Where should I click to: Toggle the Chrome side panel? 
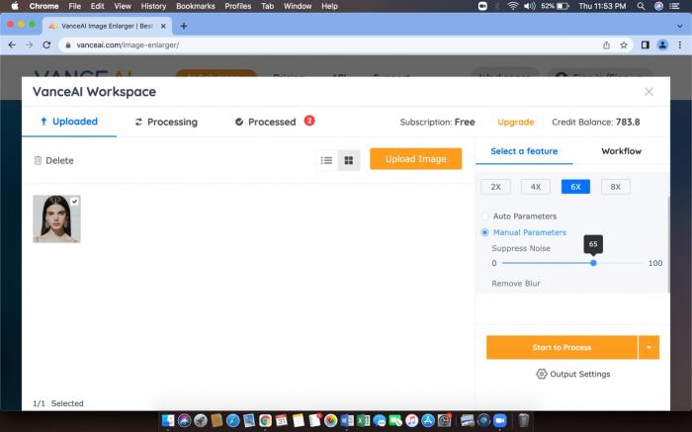click(x=646, y=45)
